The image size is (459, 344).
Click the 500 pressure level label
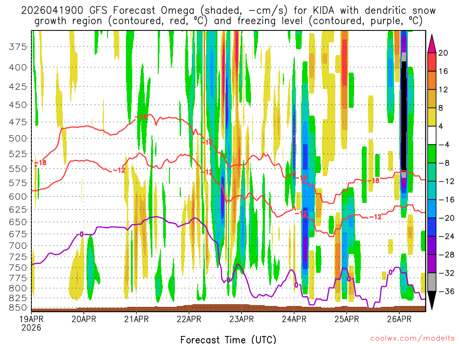(18, 138)
